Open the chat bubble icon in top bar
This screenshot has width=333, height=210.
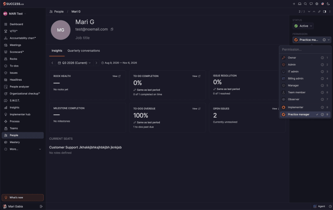point(311,4)
